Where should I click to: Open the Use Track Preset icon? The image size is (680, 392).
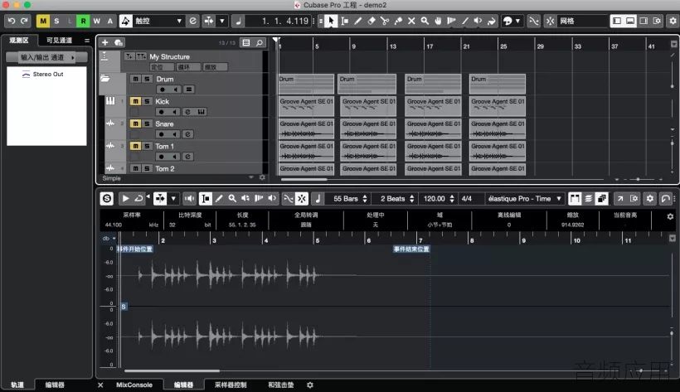tap(119, 42)
